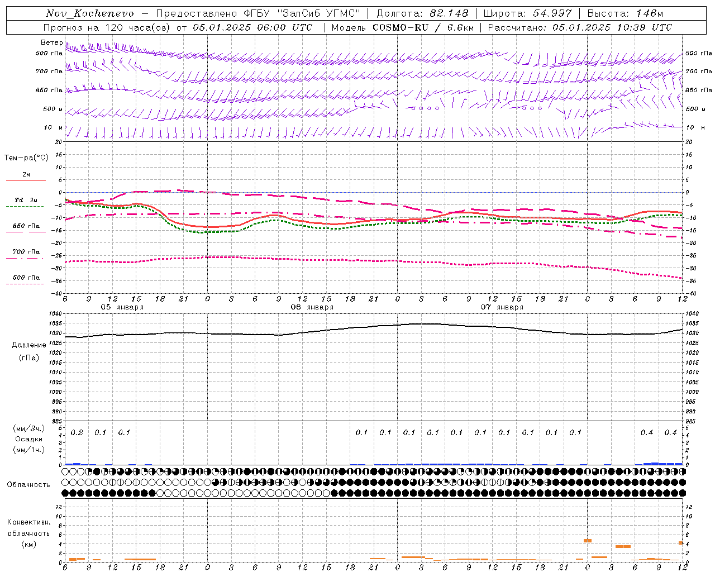Click the latitude value 'Широта: 54.997'

527,13
